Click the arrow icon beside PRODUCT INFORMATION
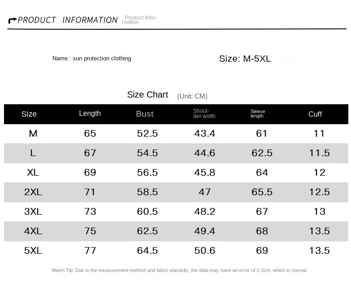 click(x=12, y=20)
